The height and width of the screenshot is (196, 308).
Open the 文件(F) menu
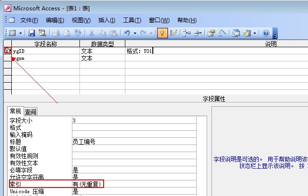(x=29, y=20)
